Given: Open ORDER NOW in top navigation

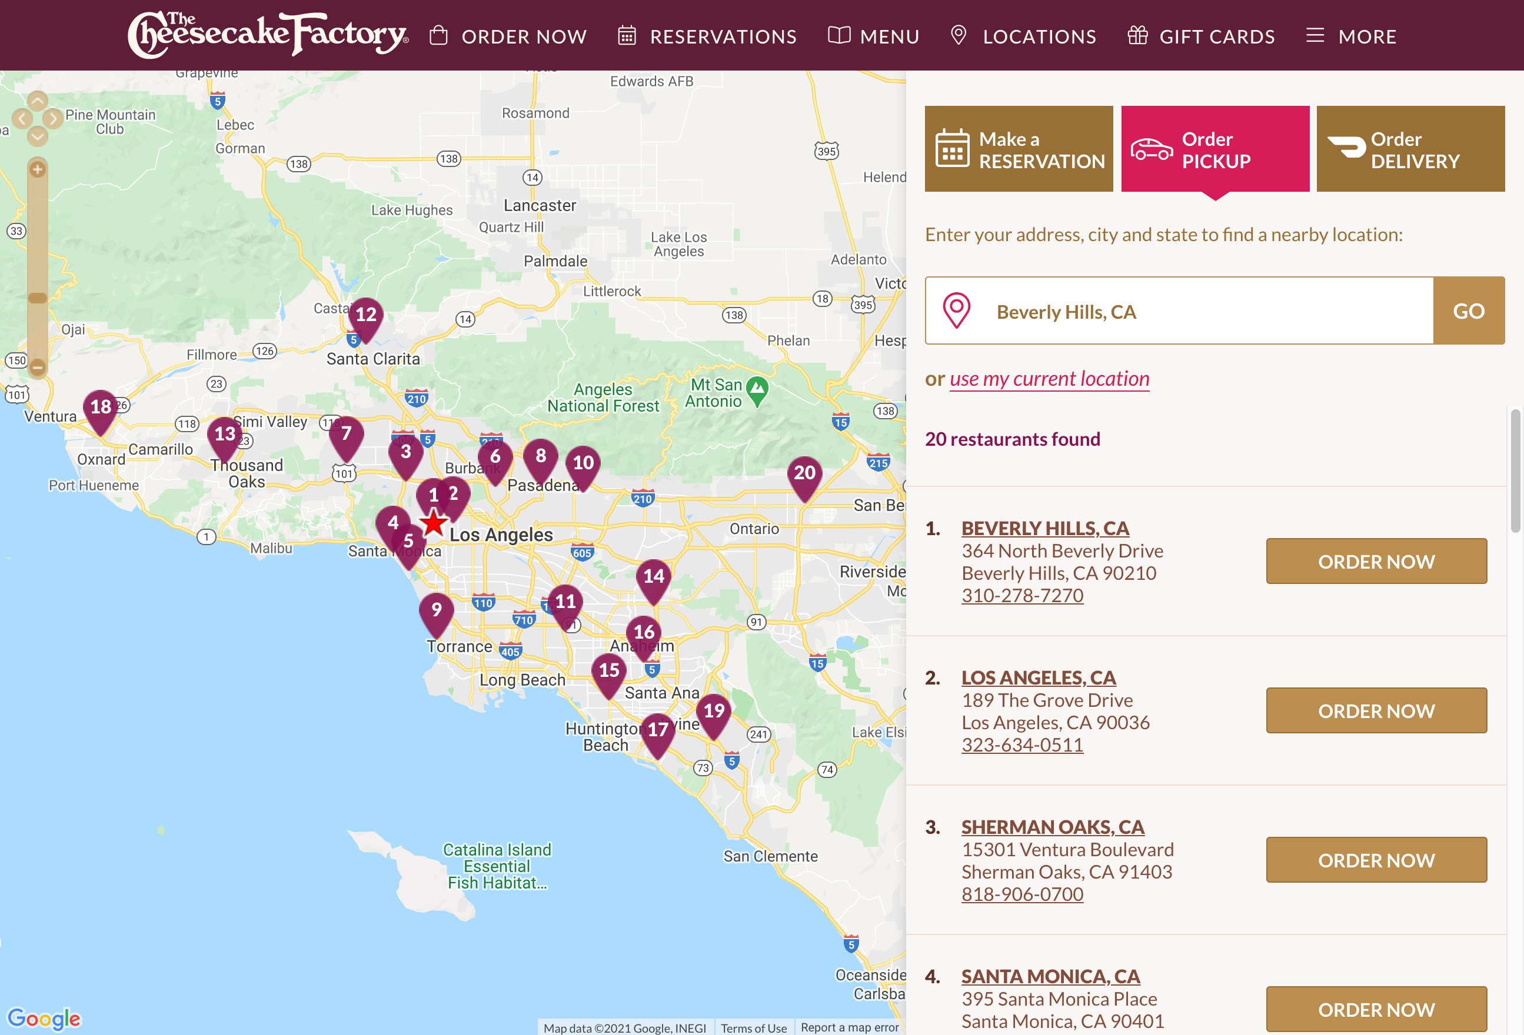Looking at the screenshot, I should [508, 36].
